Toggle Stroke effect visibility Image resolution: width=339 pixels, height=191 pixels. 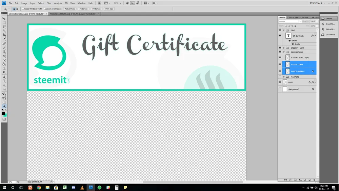pos(293,44)
